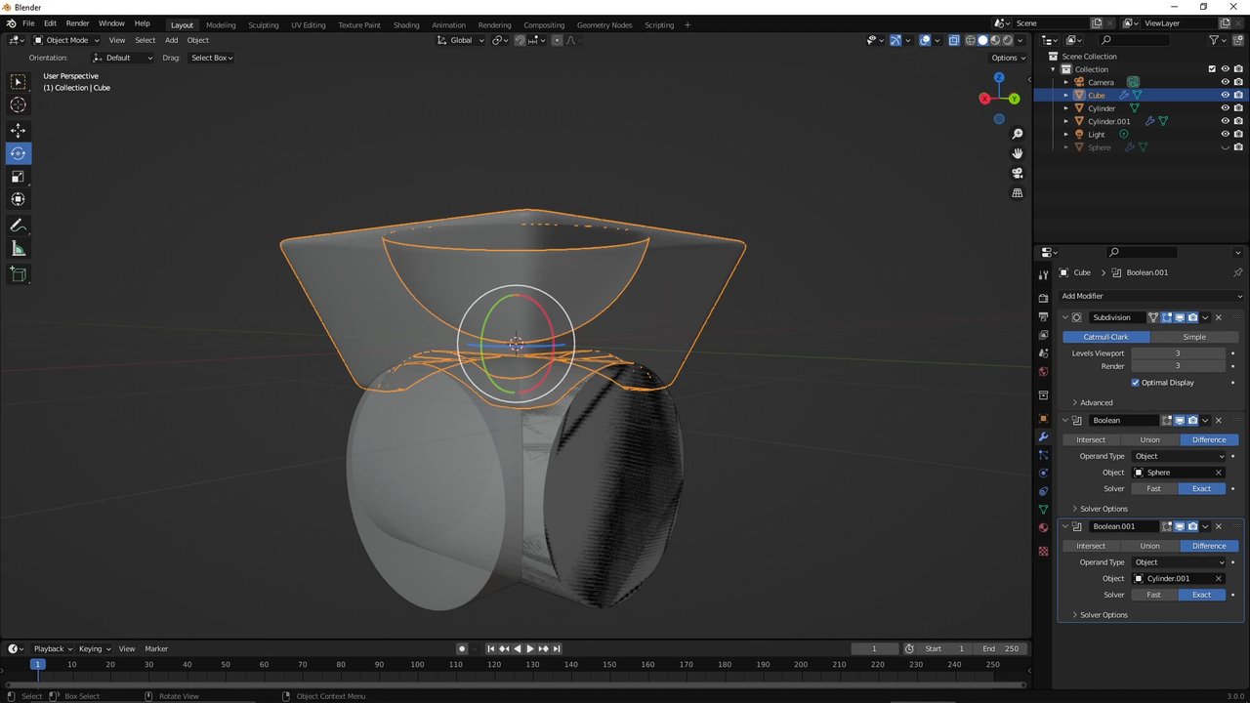Set Subdivision type to Simple

(1194, 337)
